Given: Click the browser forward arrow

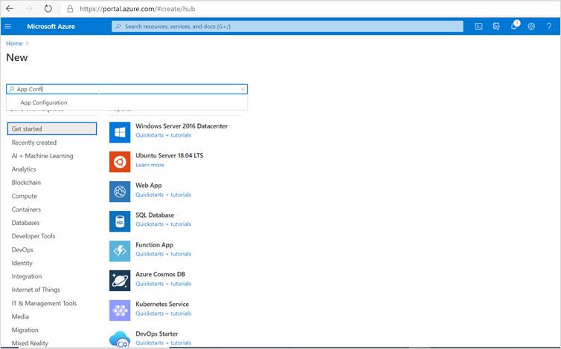Looking at the screenshot, I should pyautogui.click(x=29, y=9).
